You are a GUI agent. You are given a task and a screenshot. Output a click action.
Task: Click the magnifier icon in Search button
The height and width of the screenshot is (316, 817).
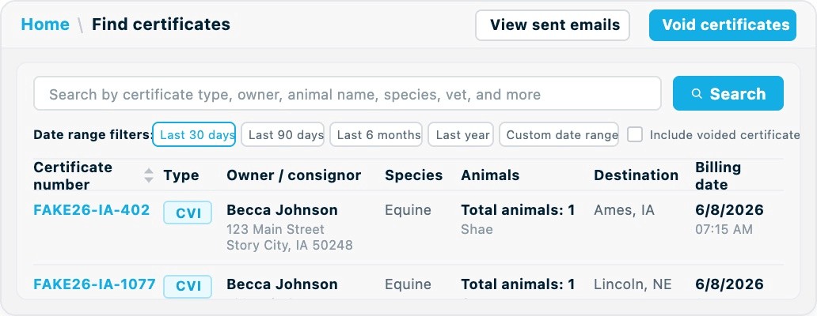point(697,93)
